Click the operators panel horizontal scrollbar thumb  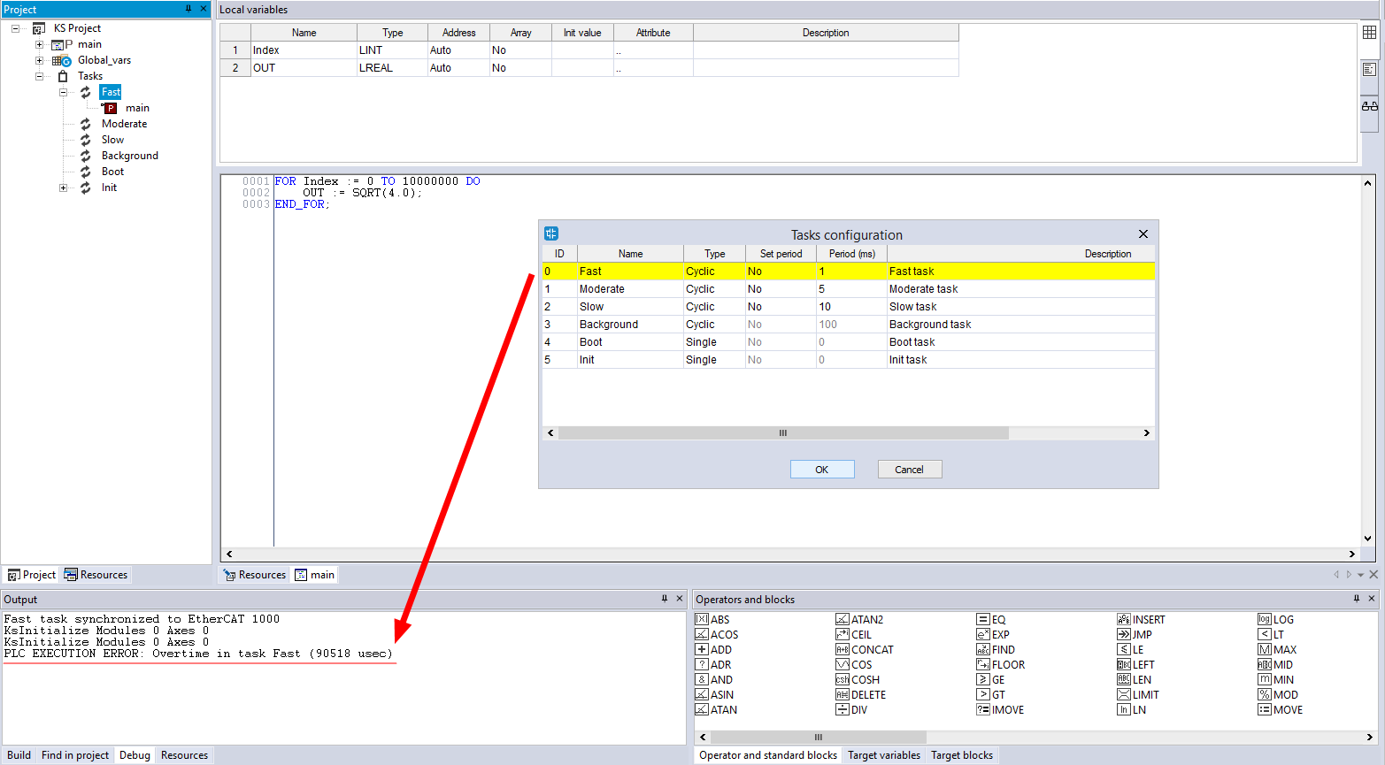coord(818,737)
